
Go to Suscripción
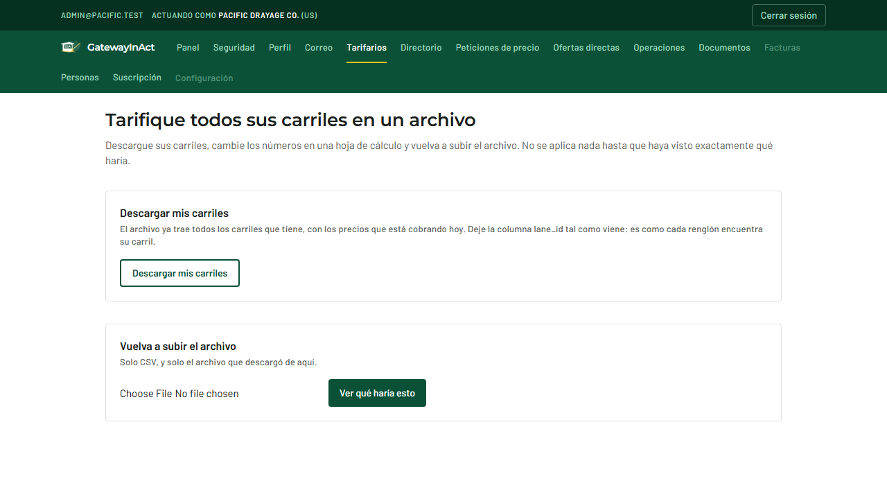click(137, 78)
